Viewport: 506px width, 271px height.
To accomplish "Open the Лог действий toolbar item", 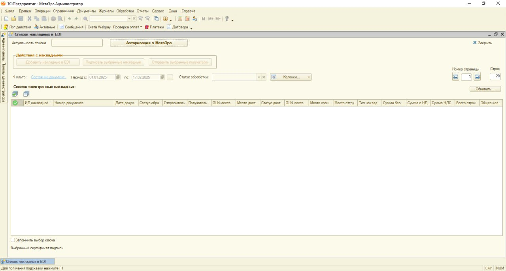I will 17,27.
